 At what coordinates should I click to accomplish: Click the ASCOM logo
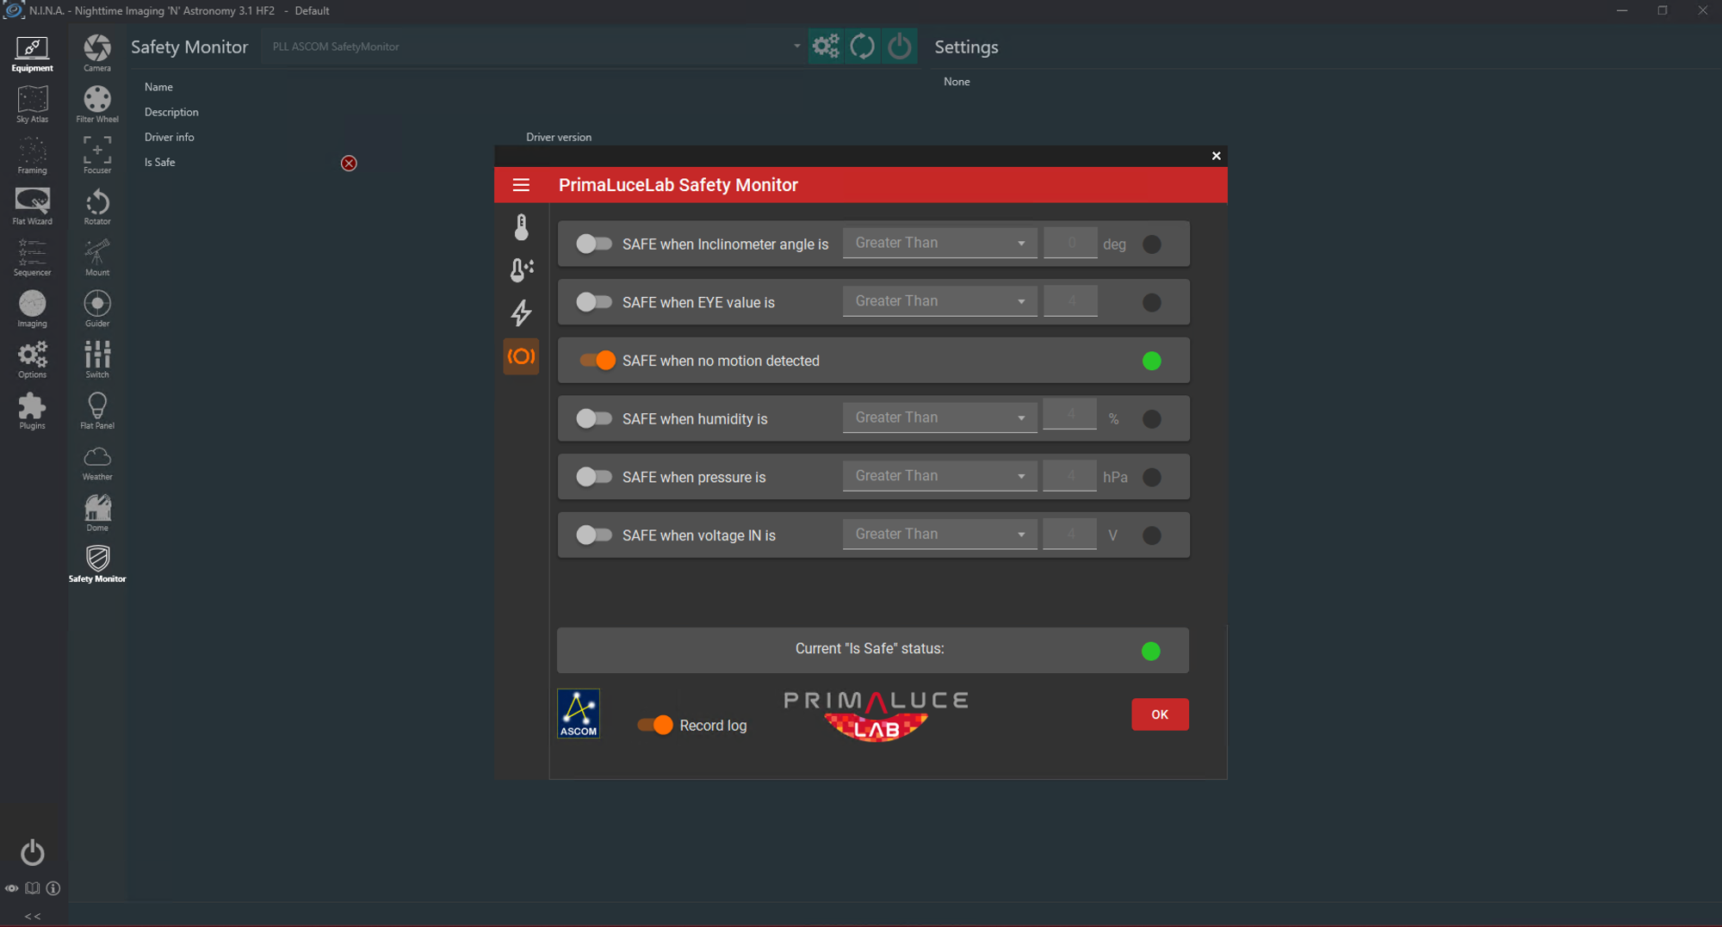[x=578, y=714]
